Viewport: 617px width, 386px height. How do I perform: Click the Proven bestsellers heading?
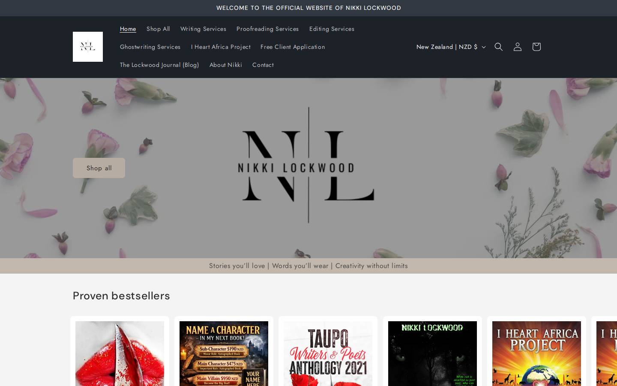[x=121, y=296]
